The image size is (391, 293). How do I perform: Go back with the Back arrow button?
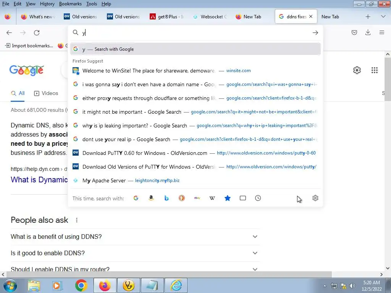point(9,33)
